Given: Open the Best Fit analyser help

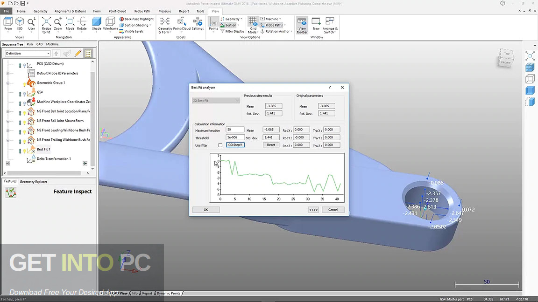Looking at the screenshot, I should pos(330,87).
